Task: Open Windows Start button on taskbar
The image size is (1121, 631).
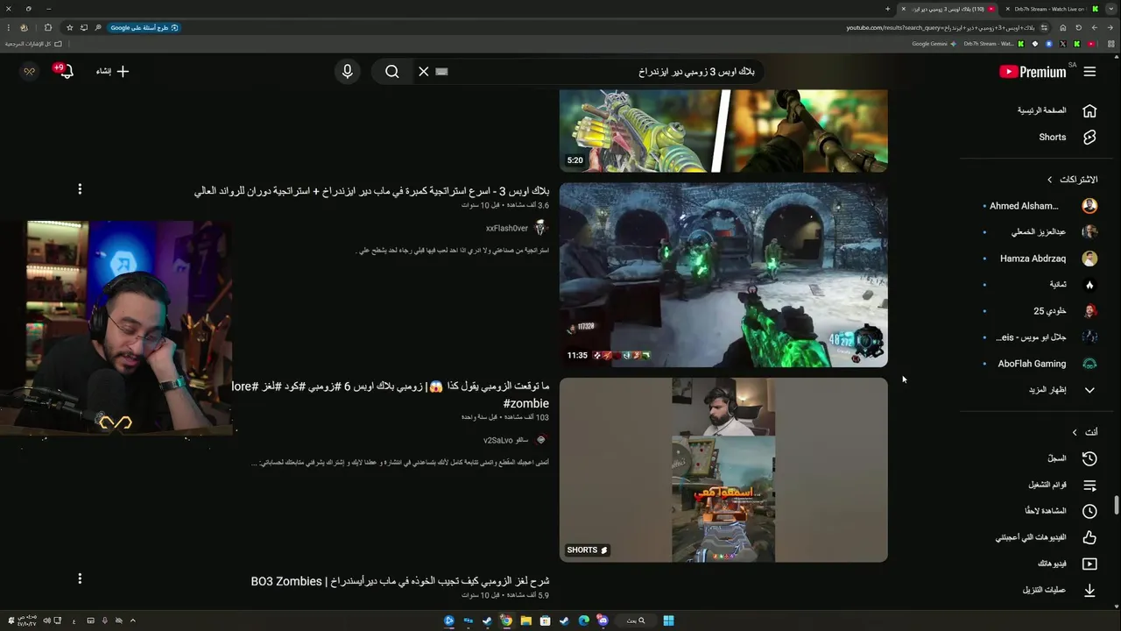Action: tap(668, 620)
